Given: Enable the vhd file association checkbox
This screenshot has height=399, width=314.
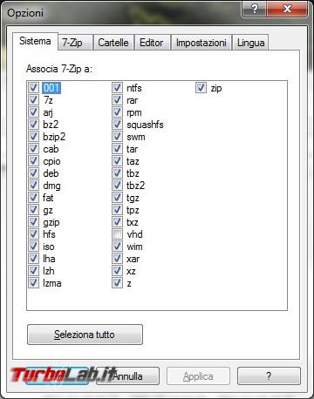Looking at the screenshot, I should click(117, 234).
